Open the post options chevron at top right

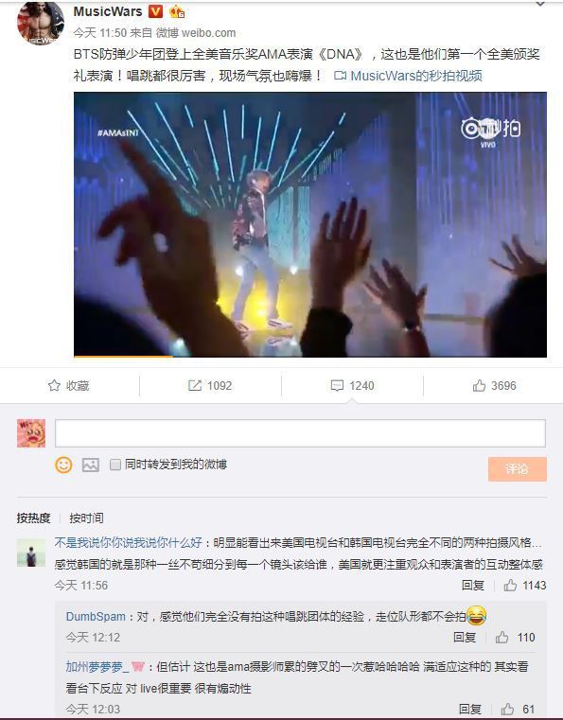pyautogui.click(x=540, y=4)
